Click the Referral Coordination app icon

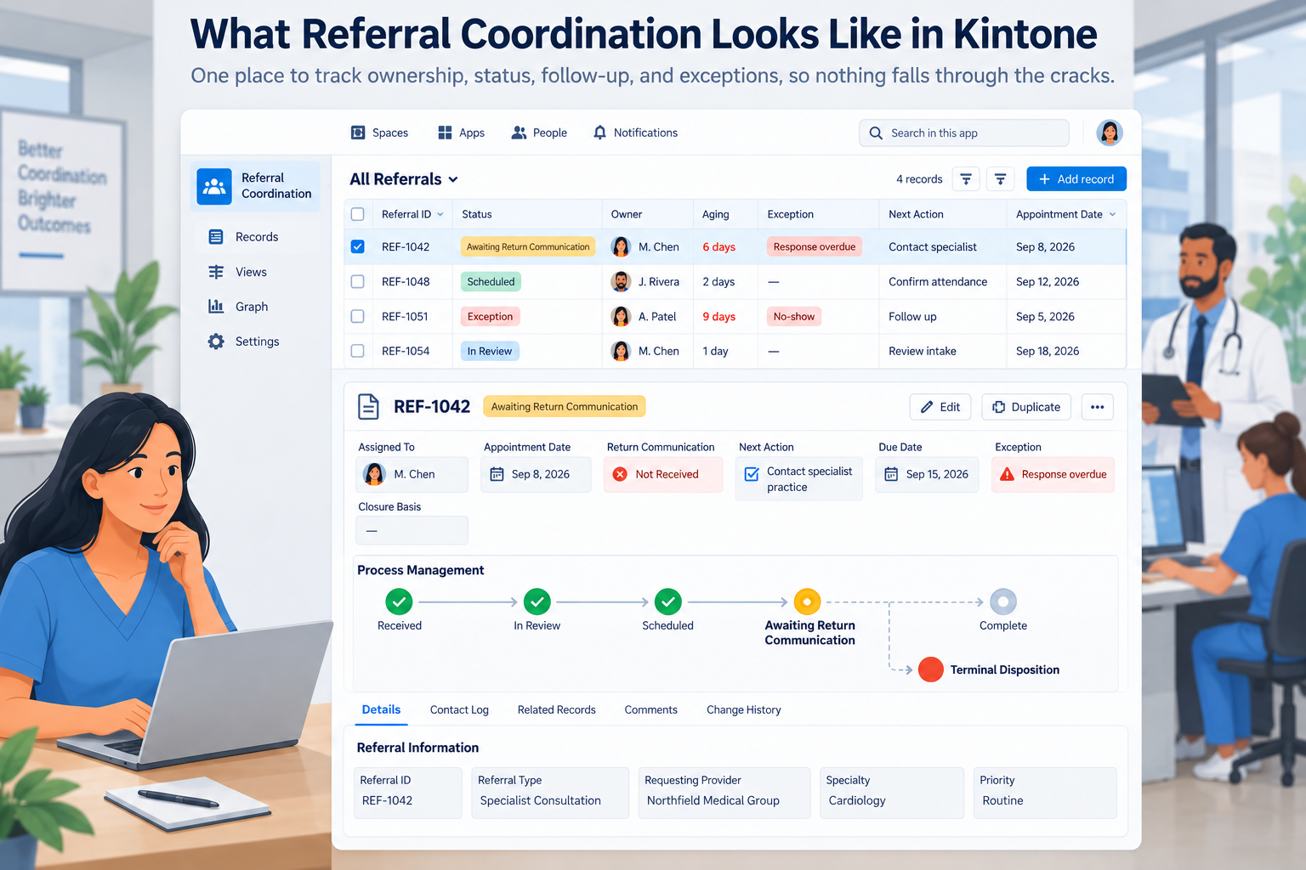[214, 186]
